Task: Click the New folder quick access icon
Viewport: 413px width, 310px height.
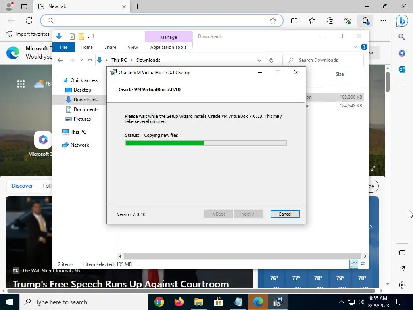Action: point(81,36)
